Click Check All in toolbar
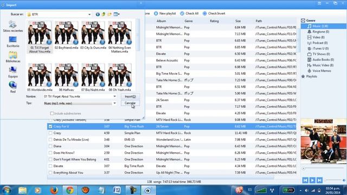Viewport: 347px width, 195px height. tap(189, 14)
